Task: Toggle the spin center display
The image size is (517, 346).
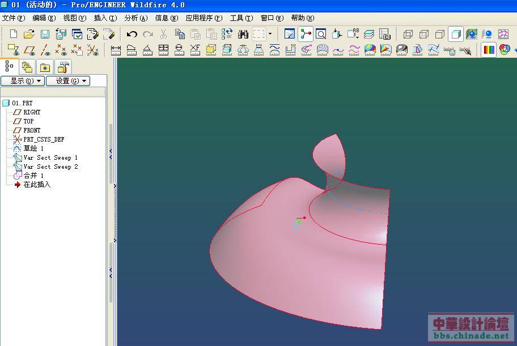Action: (306, 34)
